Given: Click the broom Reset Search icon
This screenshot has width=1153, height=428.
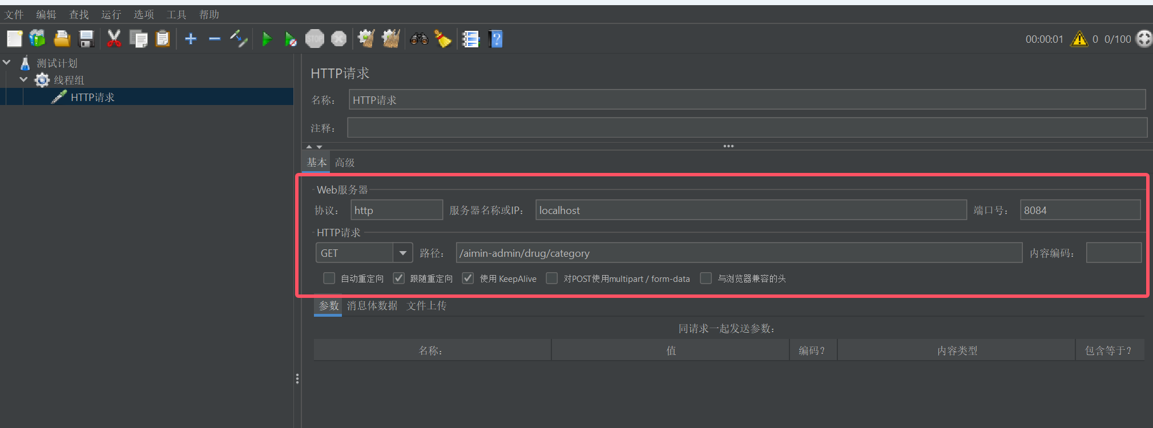Looking at the screenshot, I should tap(443, 39).
